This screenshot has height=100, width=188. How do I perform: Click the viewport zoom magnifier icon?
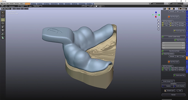click(x=158, y=20)
